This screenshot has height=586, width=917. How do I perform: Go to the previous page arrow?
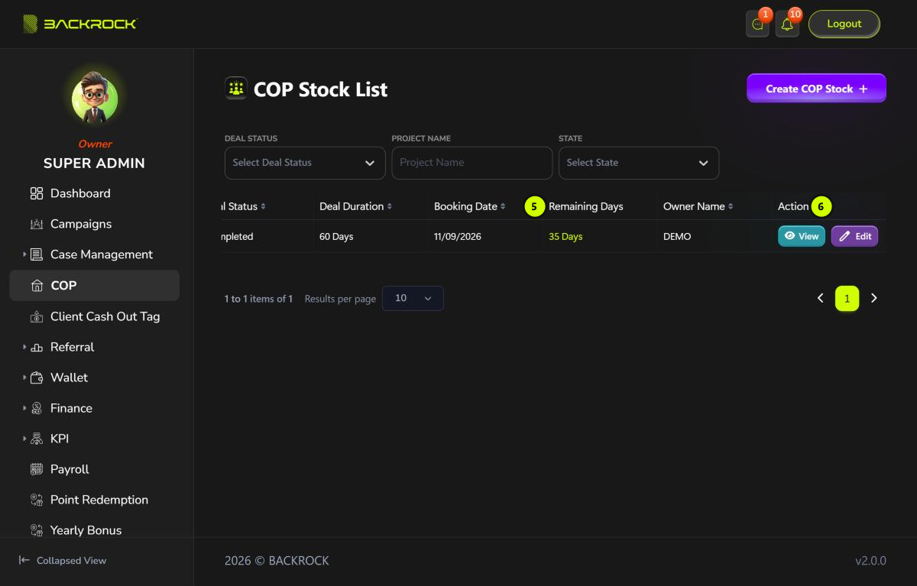[820, 298]
